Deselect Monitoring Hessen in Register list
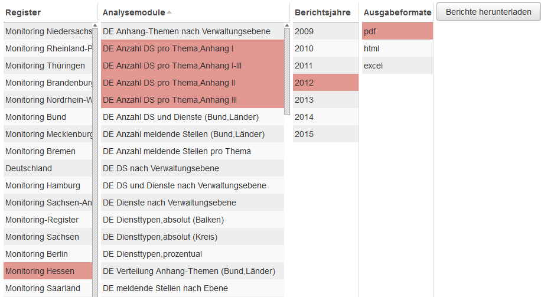 pyautogui.click(x=48, y=271)
